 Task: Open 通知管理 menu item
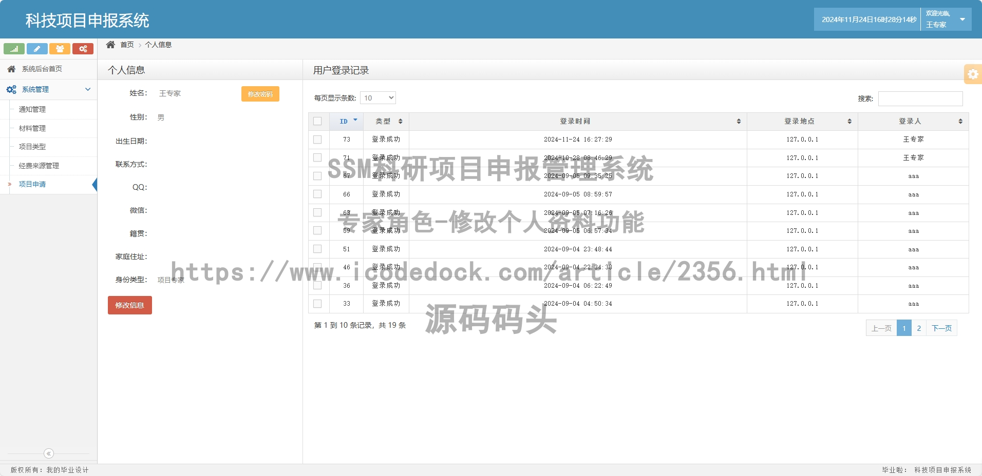tap(32, 109)
